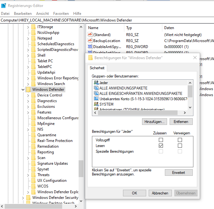The width and height of the screenshot is (214, 209).
Task: Click the Windows Defender folder icon in tree
Action: pyautogui.click(x=28, y=89)
